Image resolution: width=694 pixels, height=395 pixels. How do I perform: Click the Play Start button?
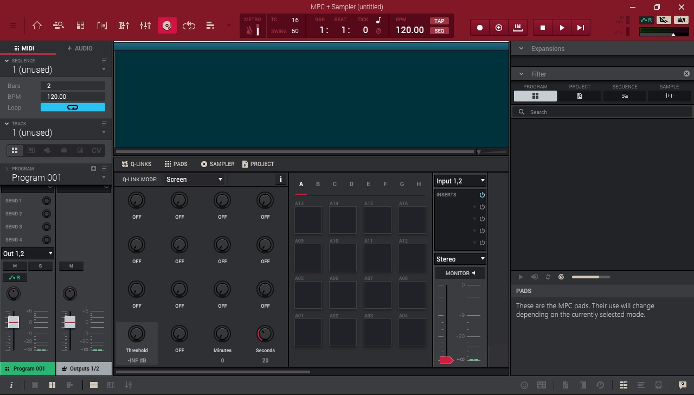point(581,28)
